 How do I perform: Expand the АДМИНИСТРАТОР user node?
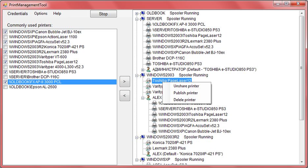tap(143, 70)
